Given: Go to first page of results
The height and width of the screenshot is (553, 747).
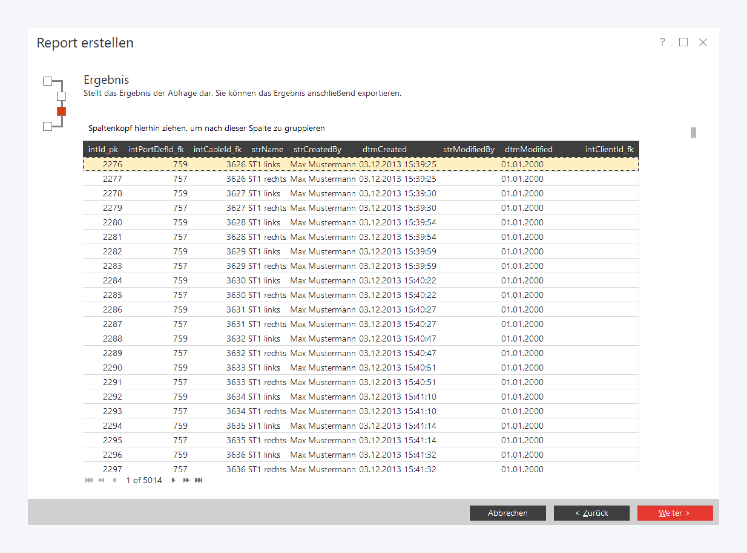Looking at the screenshot, I should 89,480.
